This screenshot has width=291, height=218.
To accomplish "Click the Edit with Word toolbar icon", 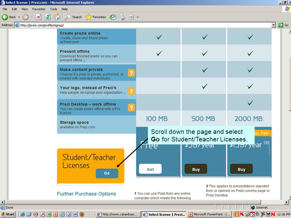I will tap(131, 17).
